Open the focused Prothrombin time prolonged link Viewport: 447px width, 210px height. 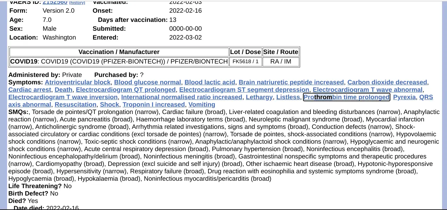[x=346, y=97]
